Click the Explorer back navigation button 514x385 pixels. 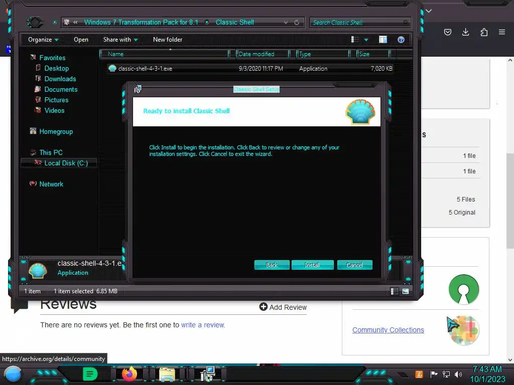coord(35,22)
